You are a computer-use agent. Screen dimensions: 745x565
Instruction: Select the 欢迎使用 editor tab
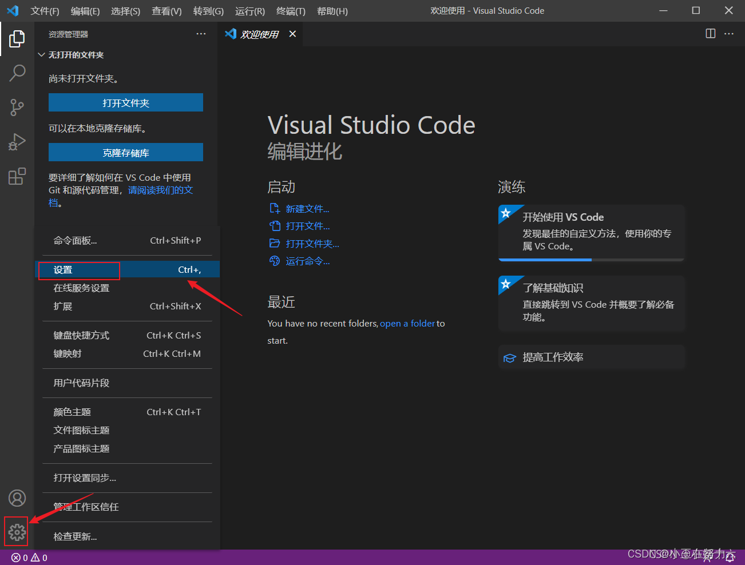click(260, 34)
